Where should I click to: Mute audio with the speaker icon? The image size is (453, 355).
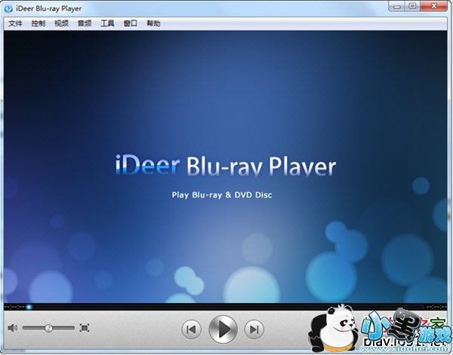click(12, 328)
